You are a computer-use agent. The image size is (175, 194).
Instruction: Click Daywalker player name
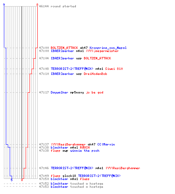coord(59,92)
